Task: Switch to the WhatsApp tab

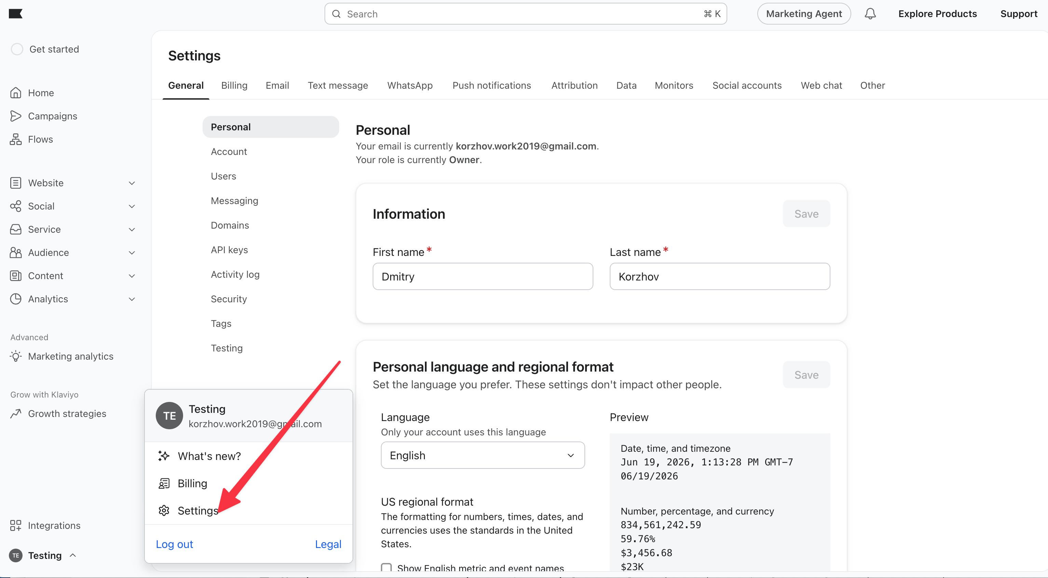Action: [x=410, y=85]
